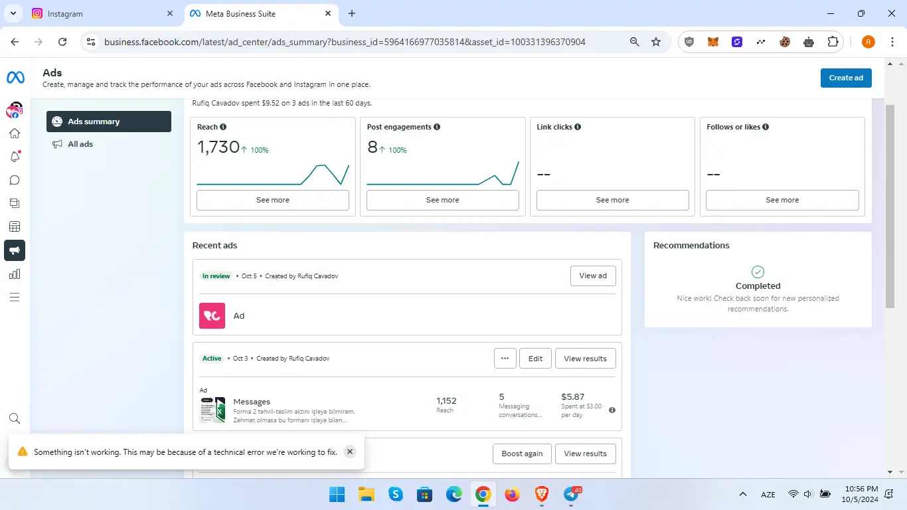This screenshot has height=510, width=907.
Task: Click View ad for in-review ad
Action: coord(593,276)
